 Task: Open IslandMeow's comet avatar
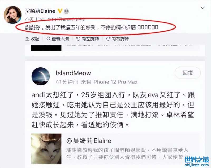[x=41, y=76]
